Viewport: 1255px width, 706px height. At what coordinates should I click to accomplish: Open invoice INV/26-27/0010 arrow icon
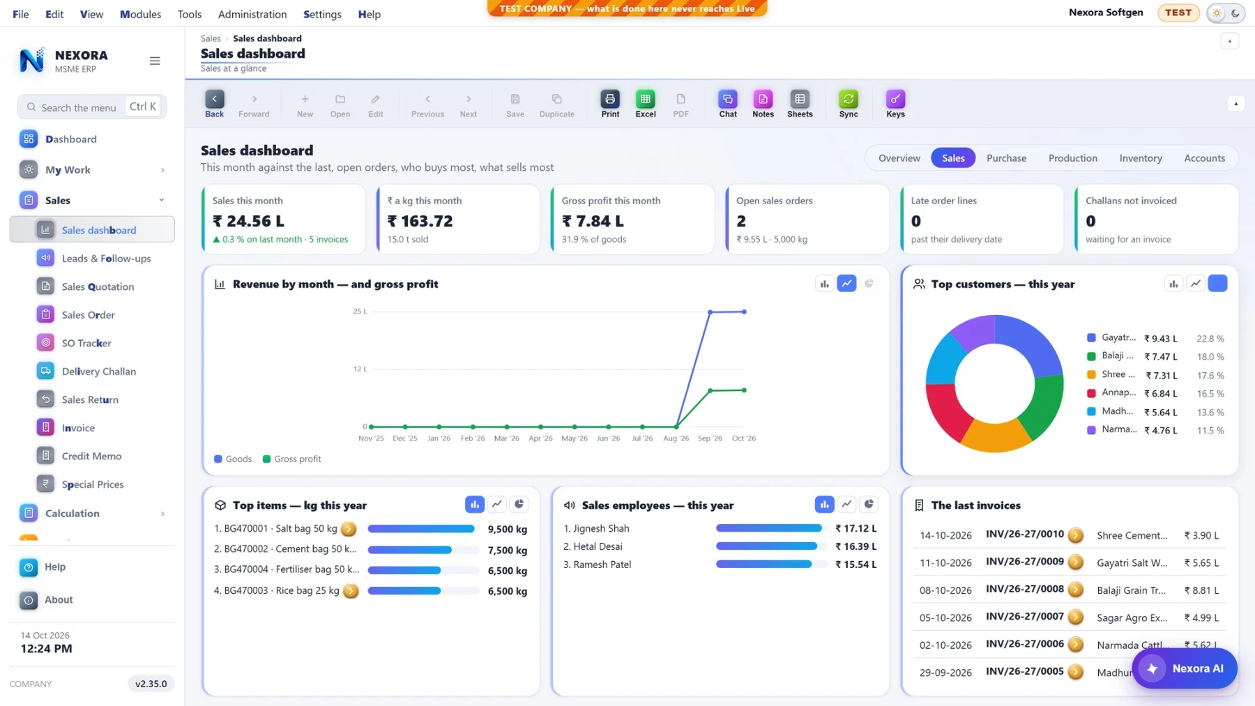pos(1076,535)
